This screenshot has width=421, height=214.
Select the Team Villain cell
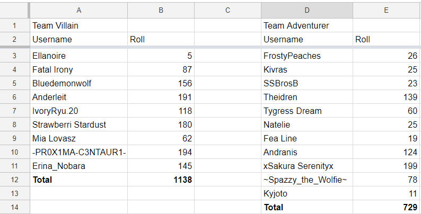tap(78, 25)
